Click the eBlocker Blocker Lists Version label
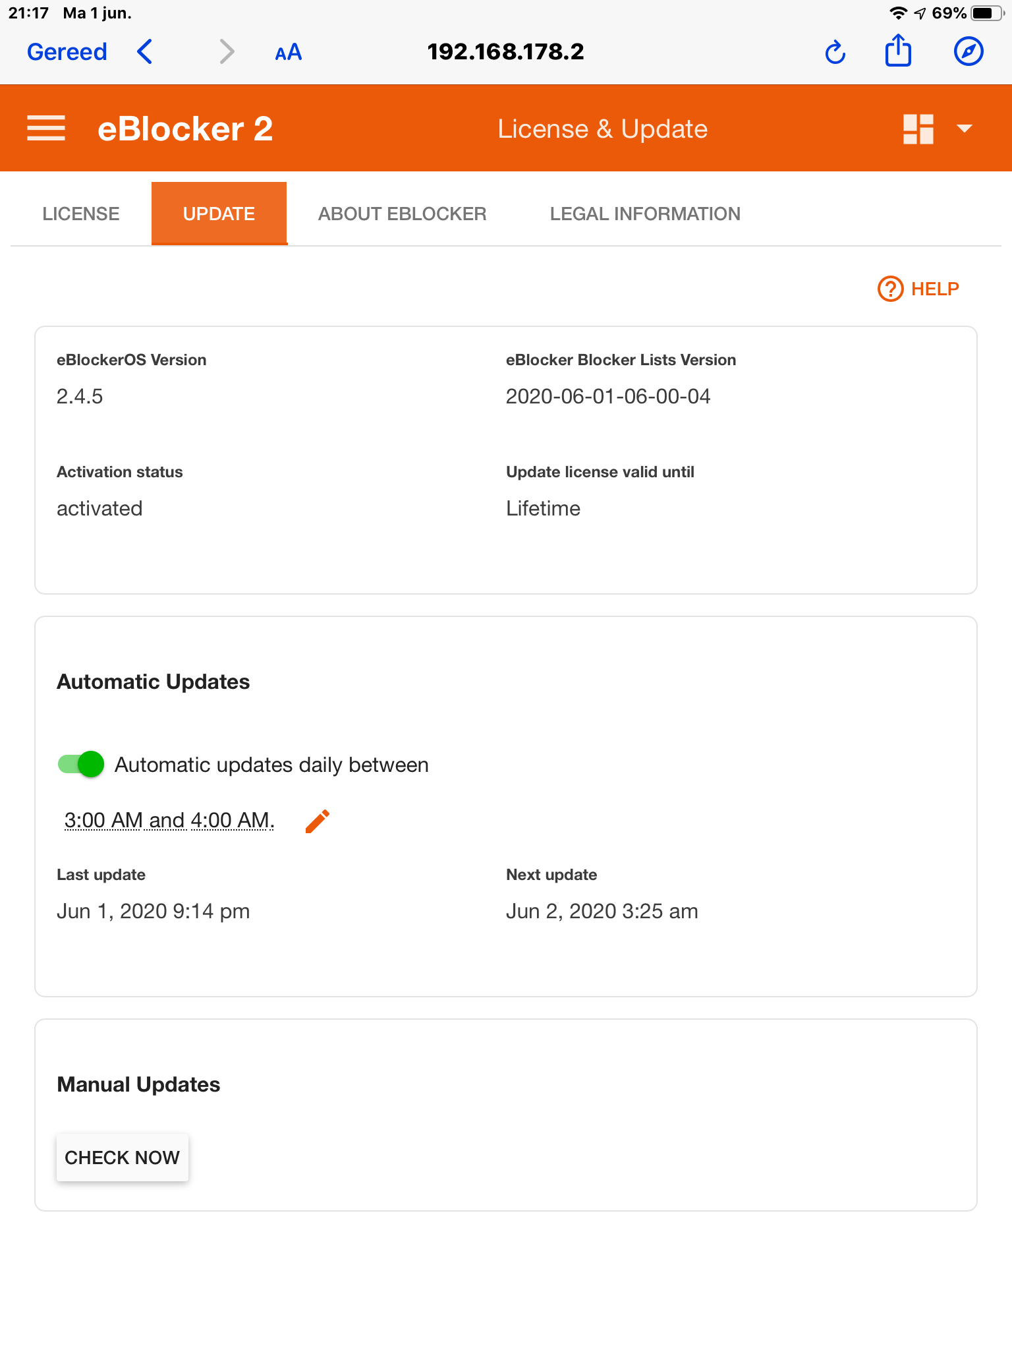The image size is (1012, 1350). tap(621, 360)
